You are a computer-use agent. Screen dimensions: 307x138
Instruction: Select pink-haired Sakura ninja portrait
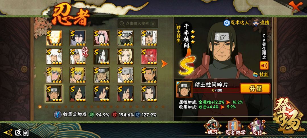point(101,38)
